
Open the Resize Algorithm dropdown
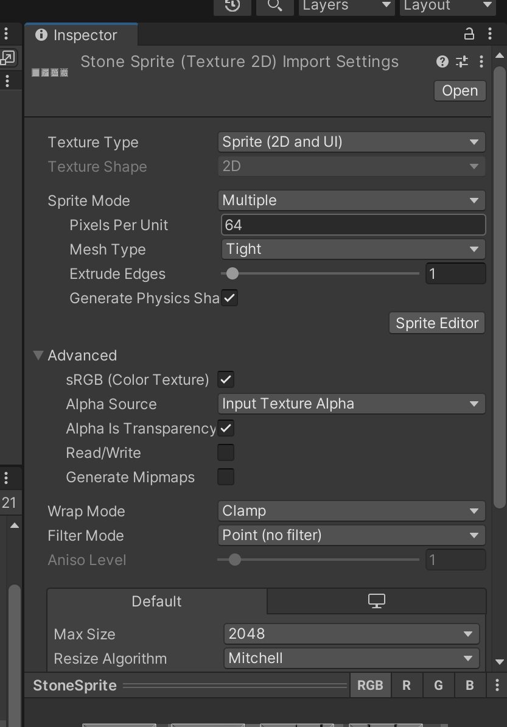click(x=352, y=658)
